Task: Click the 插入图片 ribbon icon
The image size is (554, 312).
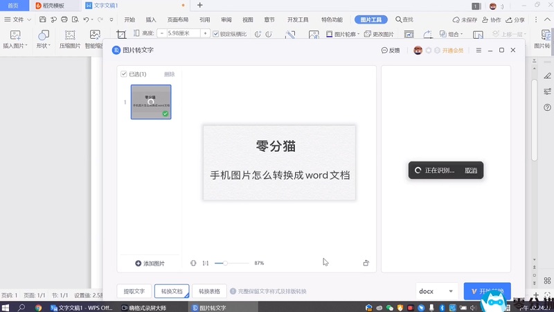Action: pyautogui.click(x=15, y=35)
